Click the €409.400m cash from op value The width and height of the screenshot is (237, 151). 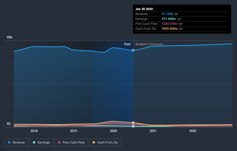(170, 29)
